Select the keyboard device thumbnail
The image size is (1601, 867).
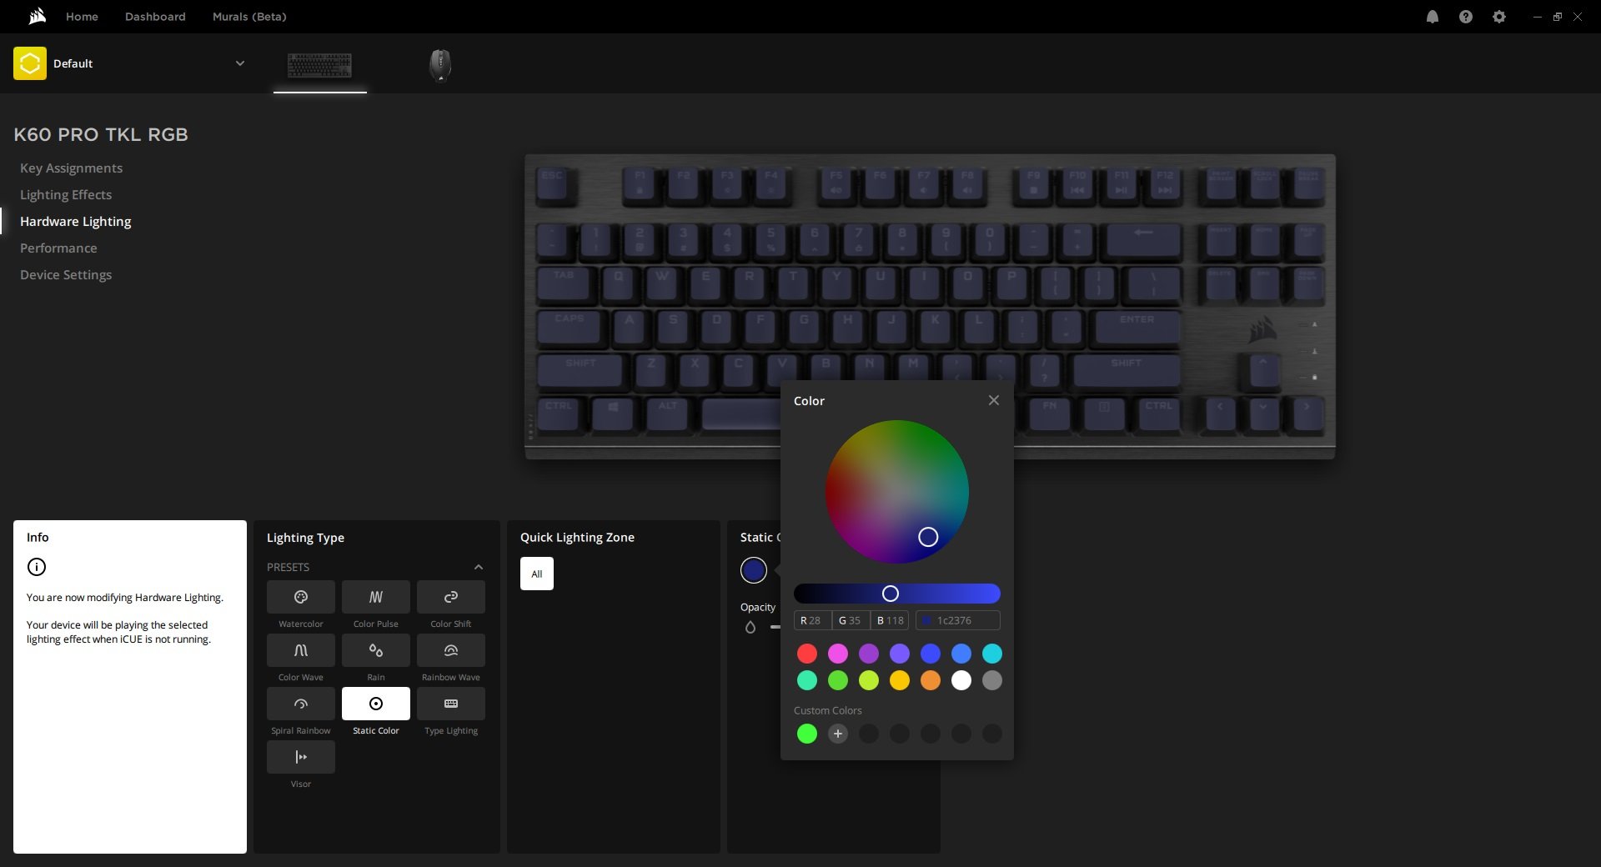point(320,65)
